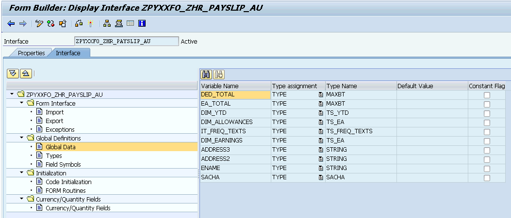The height and width of the screenshot is (218, 511).
Task: Click Find binoculars icon above variable table
Action: (x=206, y=74)
